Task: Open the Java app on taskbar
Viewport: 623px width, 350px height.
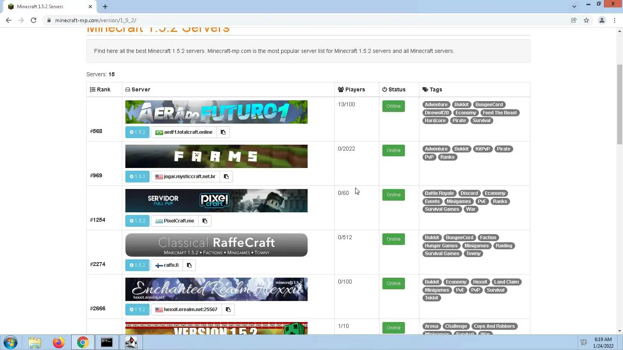Action: click(x=131, y=343)
